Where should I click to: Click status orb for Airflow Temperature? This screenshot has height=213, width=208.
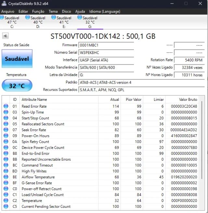[x=6, y=177]
